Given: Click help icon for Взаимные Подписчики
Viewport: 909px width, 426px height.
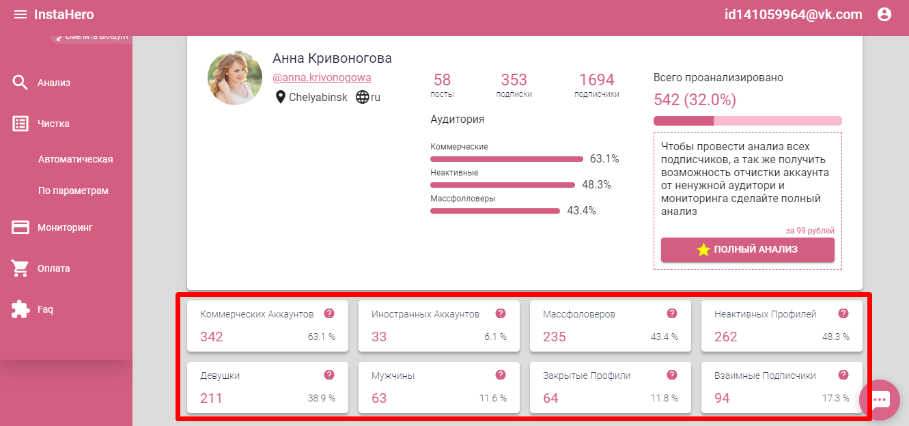Looking at the screenshot, I should [x=843, y=375].
